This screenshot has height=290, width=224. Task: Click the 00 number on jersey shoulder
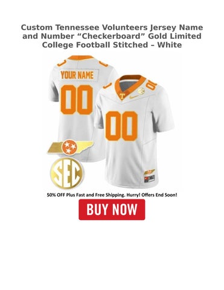[x=152, y=85]
